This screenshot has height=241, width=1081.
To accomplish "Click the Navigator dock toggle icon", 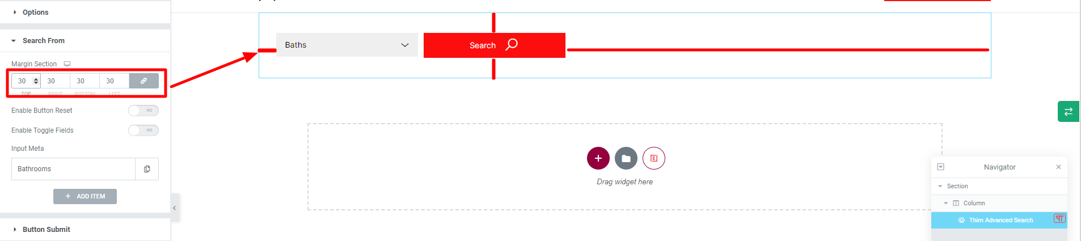I will pyautogui.click(x=941, y=167).
